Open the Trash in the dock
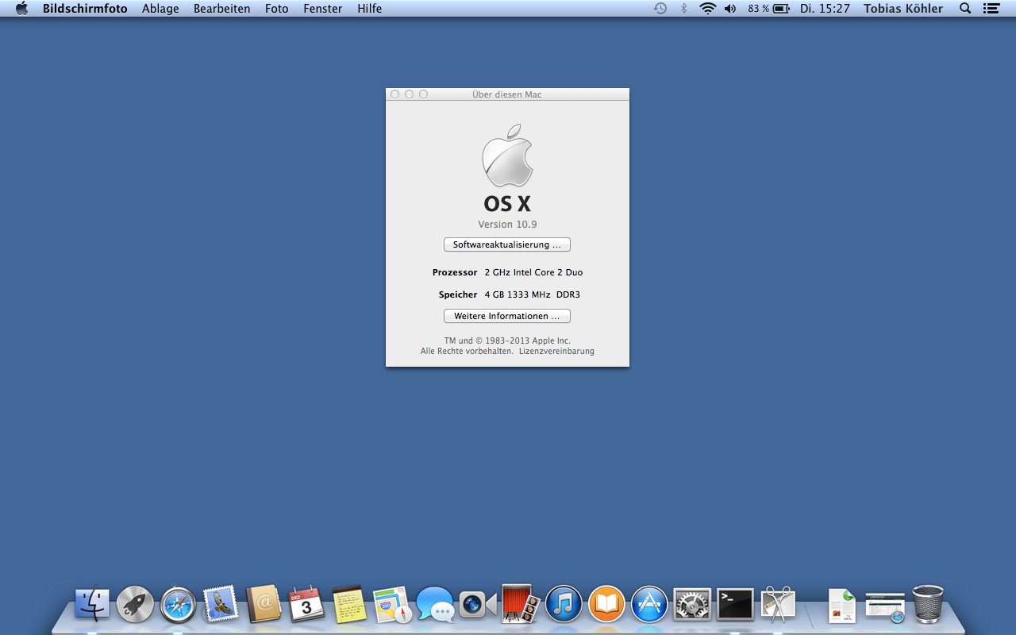Screen dimensions: 1016x635 (928, 605)
